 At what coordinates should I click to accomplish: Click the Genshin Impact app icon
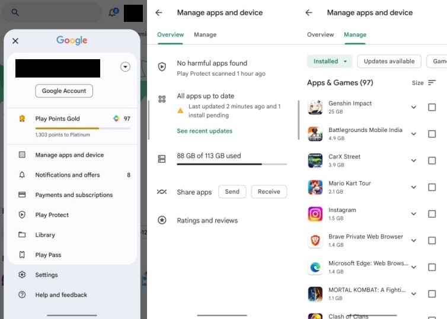coord(315,107)
